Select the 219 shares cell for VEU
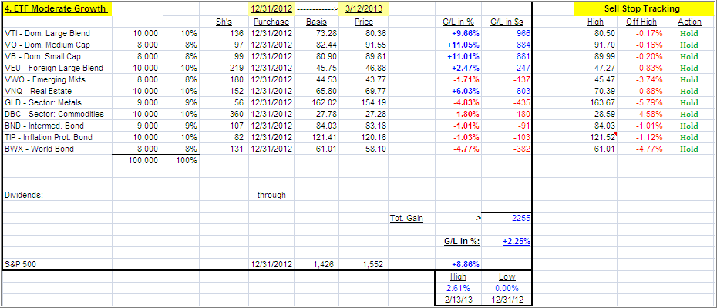Screen dimensions: 717x308 pyautogui.click(x=224, y=68)
